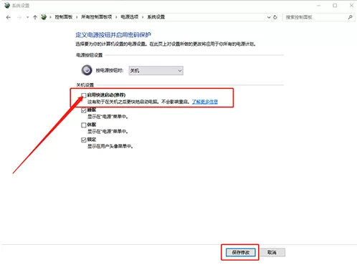The width and height of the screenshot is (357, 267).
Task: Expand chevron after 电源选项 breadcrumb
Action: click(143, 17)
